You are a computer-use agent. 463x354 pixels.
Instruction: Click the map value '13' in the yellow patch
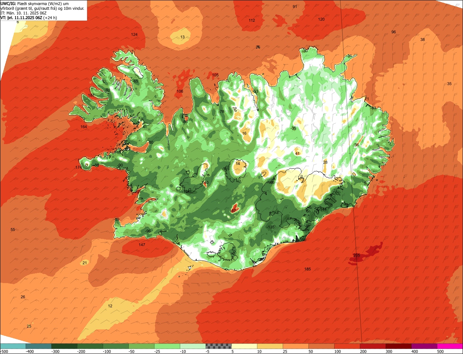182,37
